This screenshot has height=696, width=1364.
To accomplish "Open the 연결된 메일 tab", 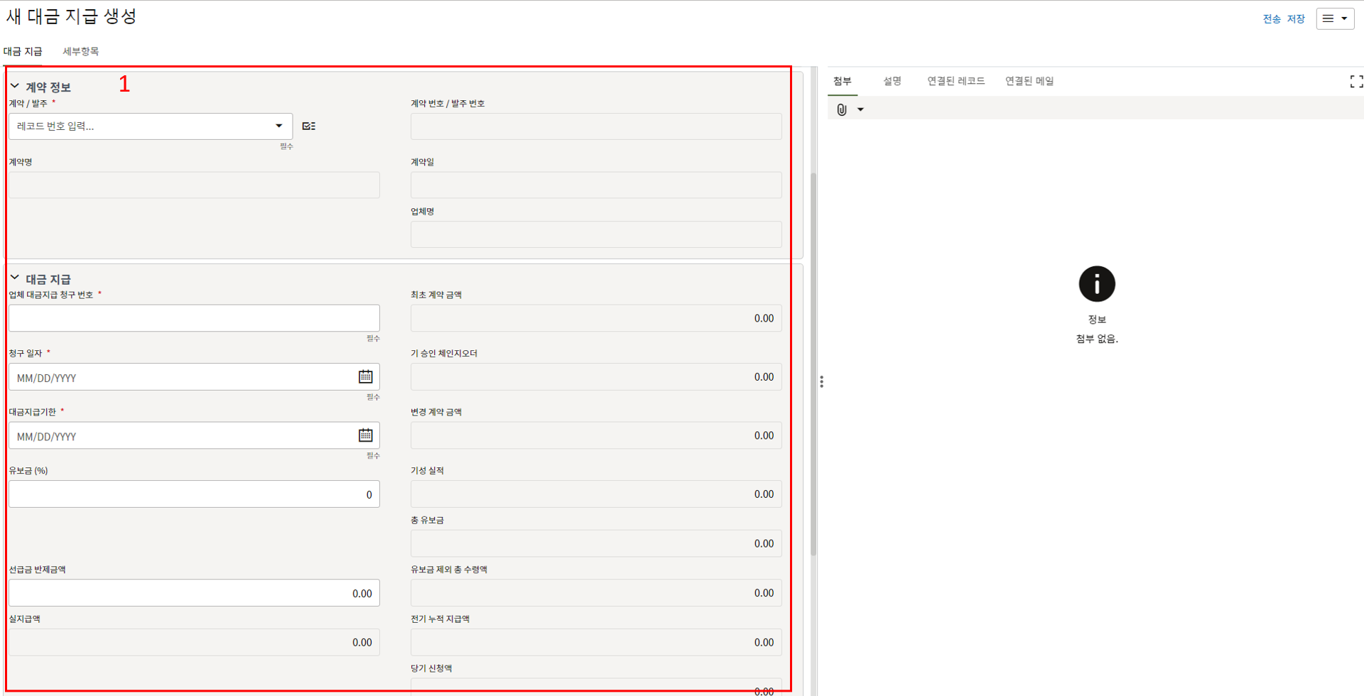I will point(1029,81).
